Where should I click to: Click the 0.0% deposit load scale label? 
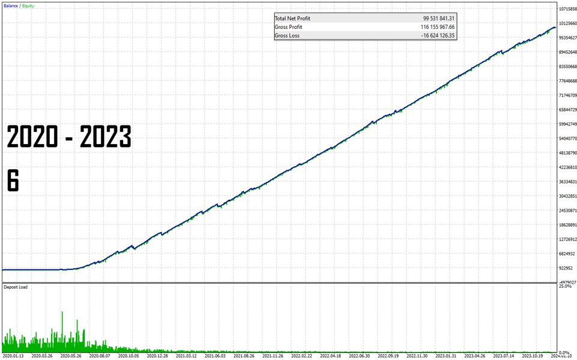coord(566,352)
